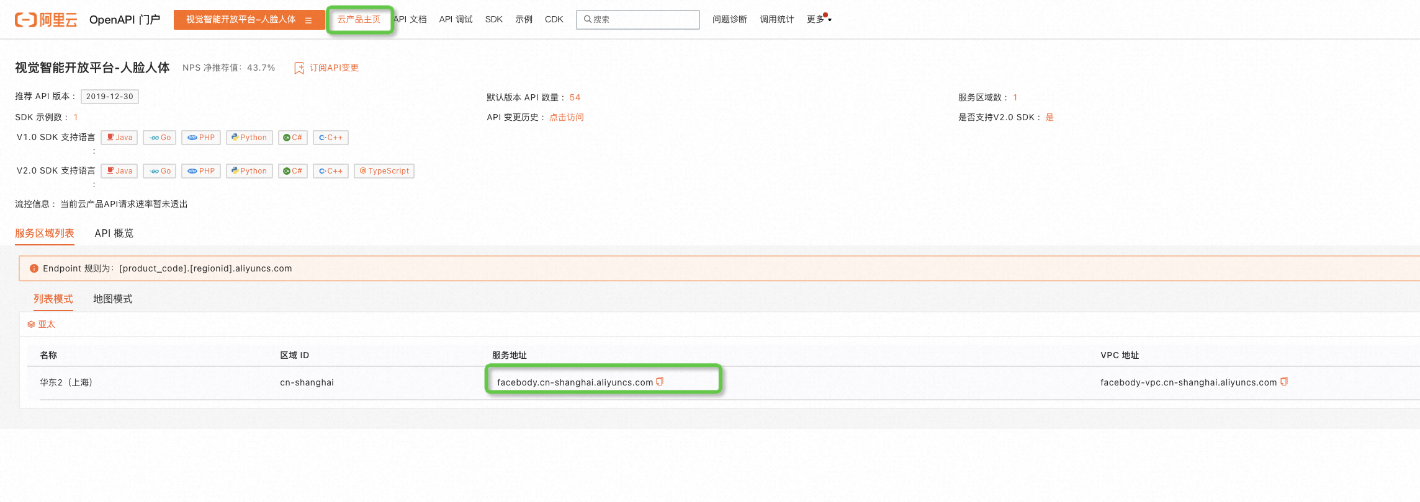This screenshot has width=1420, height=502.
Task: Click the search magnifier icon
Action: click(x=587, y=19)
